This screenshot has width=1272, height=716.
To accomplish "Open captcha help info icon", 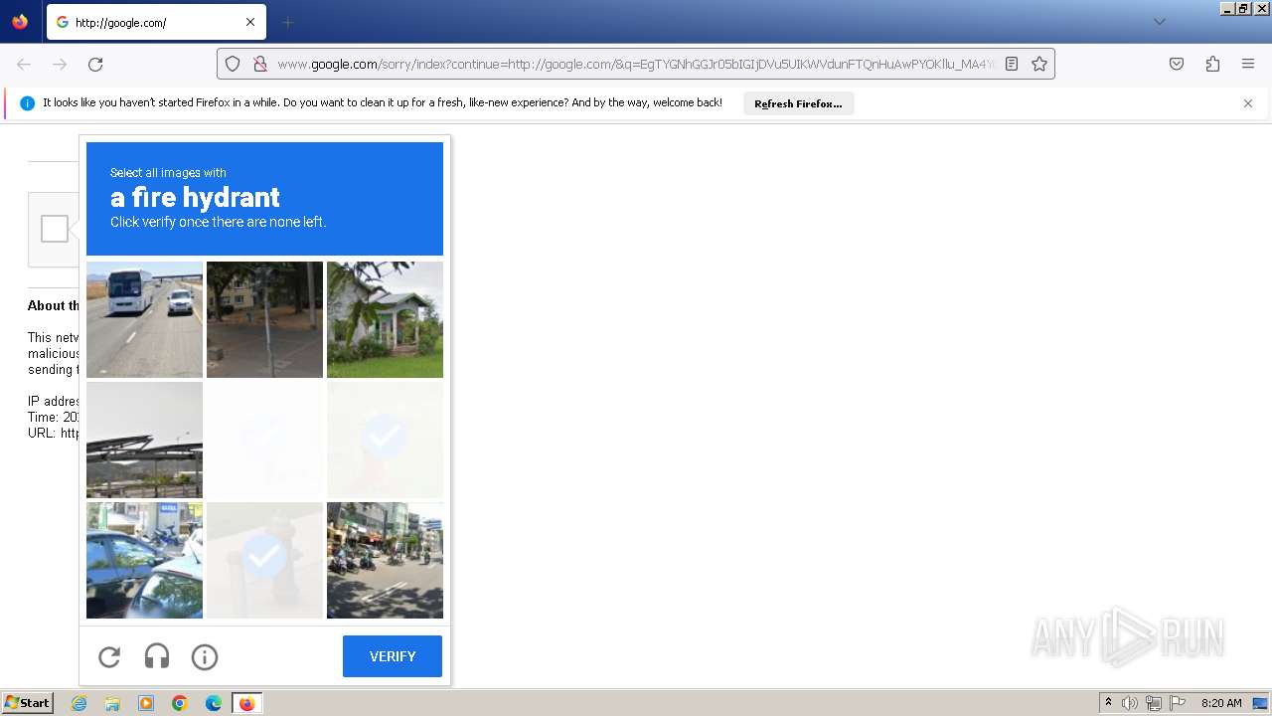I will pos(205,656).
